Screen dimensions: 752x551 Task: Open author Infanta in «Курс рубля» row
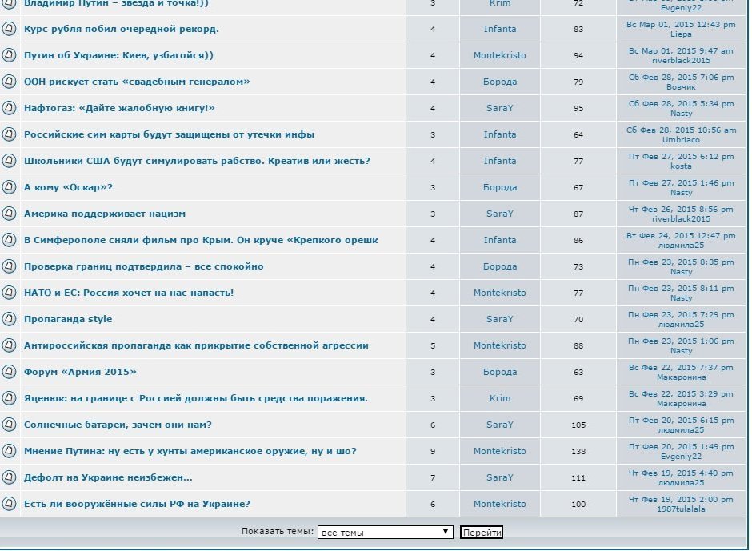point(500,29)
